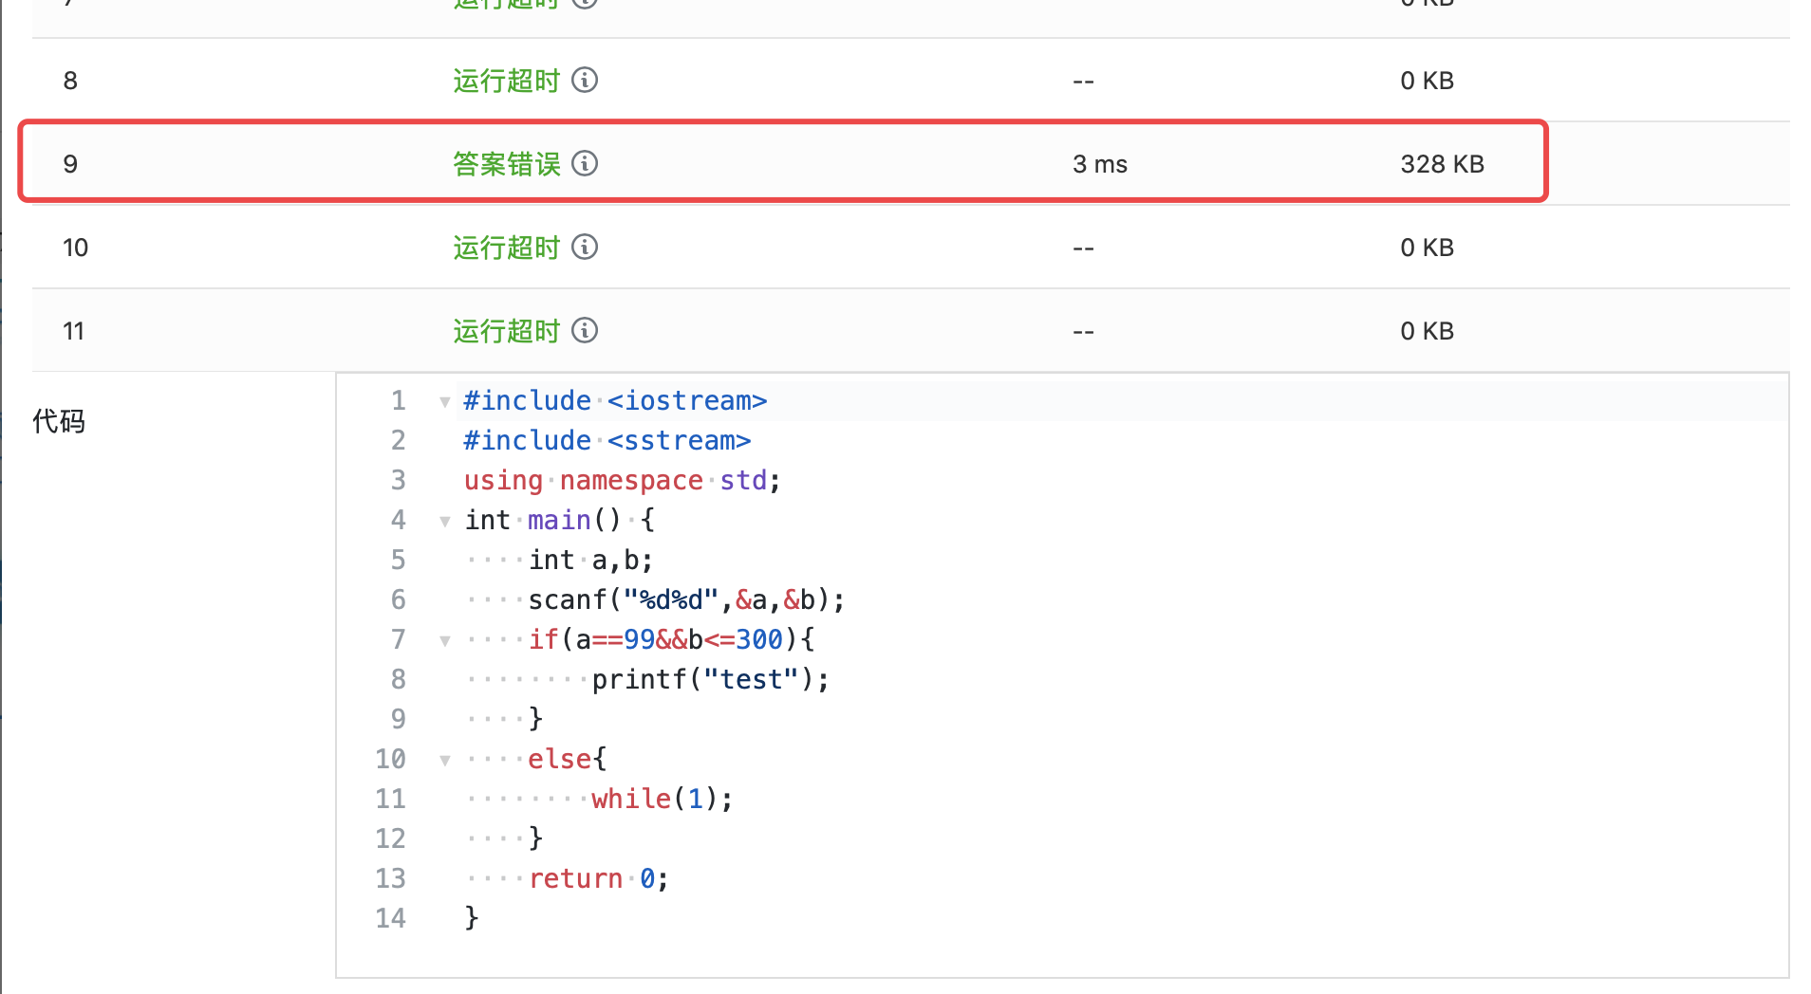Collapse the else block fold arrow at line 10
Viewport: 1811px width, 994px height.
point(444,761)
